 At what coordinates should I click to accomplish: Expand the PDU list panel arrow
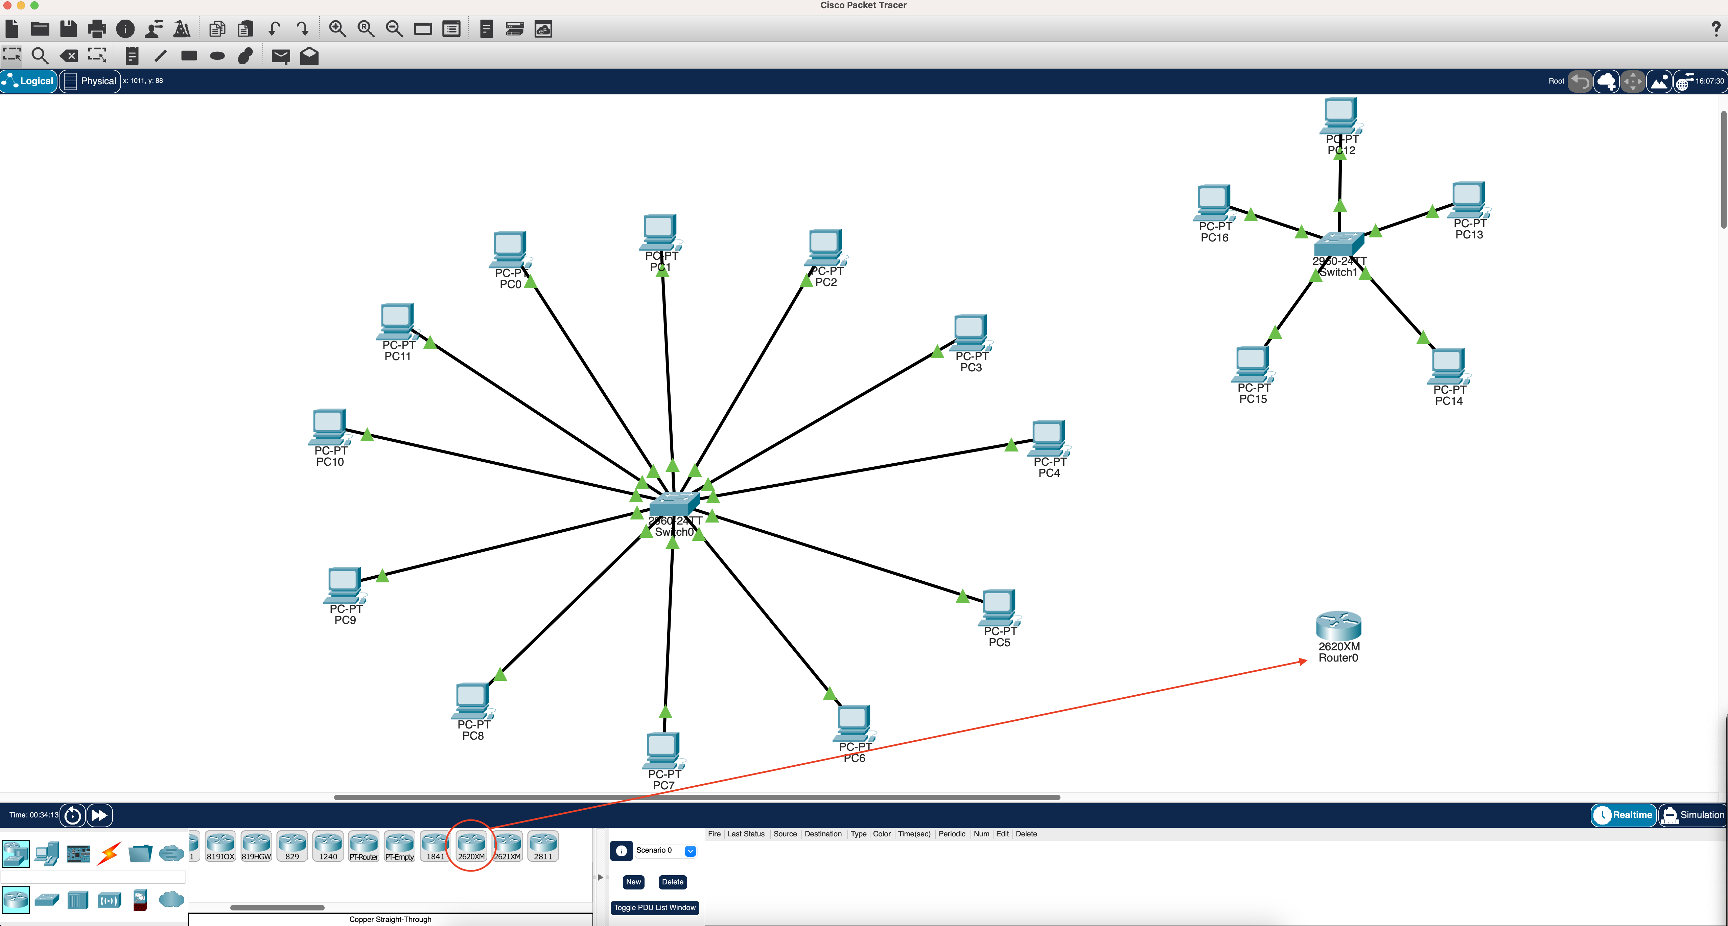(600, 877)
